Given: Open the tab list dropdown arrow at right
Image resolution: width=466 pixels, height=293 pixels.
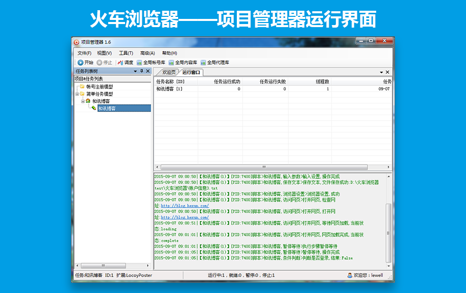Looking at the screenshot, I should 381,73.
